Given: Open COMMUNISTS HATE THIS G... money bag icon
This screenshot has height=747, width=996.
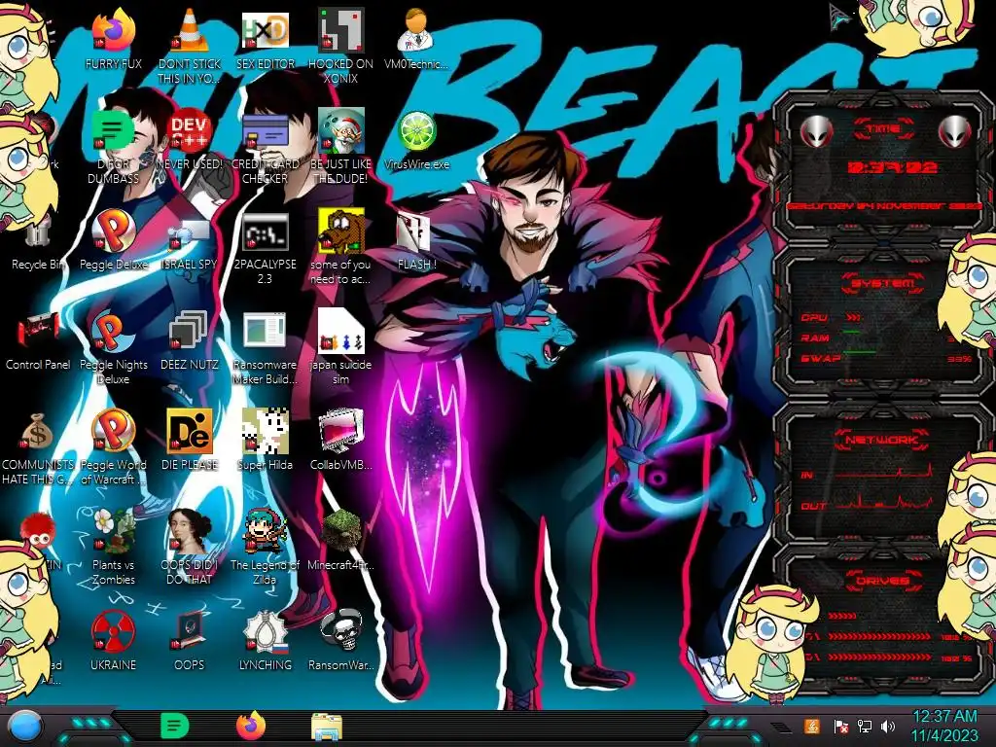Looking at the screenshot, I should click(x=38, y=433).
